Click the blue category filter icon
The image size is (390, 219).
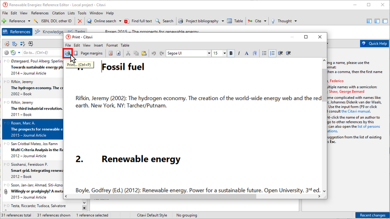[x=15, y=44]
